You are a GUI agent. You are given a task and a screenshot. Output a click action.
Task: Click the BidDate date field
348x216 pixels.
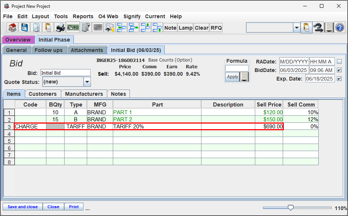pos(294,70)
